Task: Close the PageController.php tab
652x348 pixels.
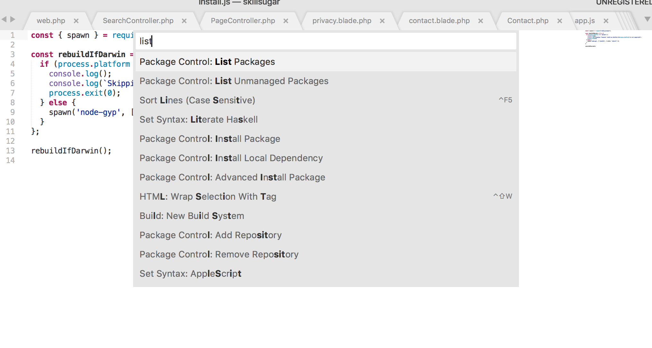Action: [x=286, y=21]
